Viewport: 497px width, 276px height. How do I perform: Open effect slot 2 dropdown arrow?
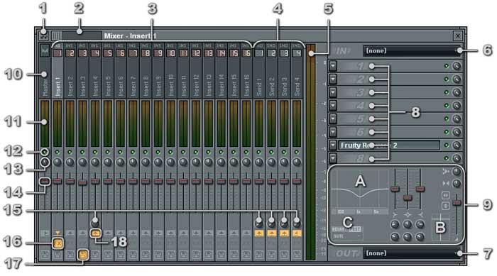pyautogui.click(x=333, y=79)
